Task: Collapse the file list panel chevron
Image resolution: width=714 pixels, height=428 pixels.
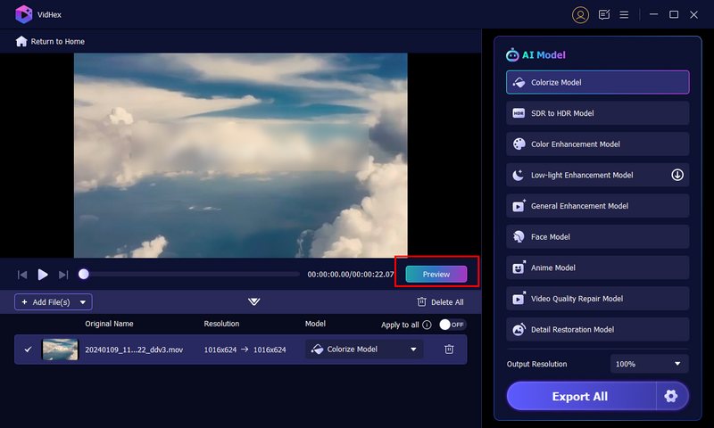Action: pos(254,302)
